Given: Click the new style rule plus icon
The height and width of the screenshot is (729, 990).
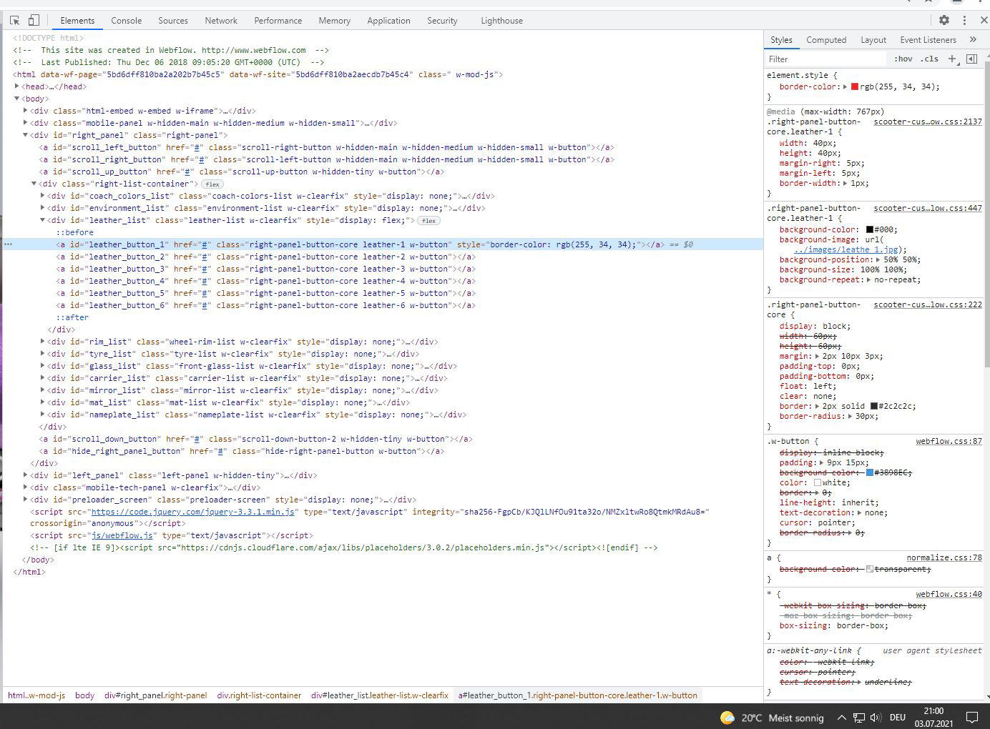Looking at the screenshot, I should click(x=952, y=59).
